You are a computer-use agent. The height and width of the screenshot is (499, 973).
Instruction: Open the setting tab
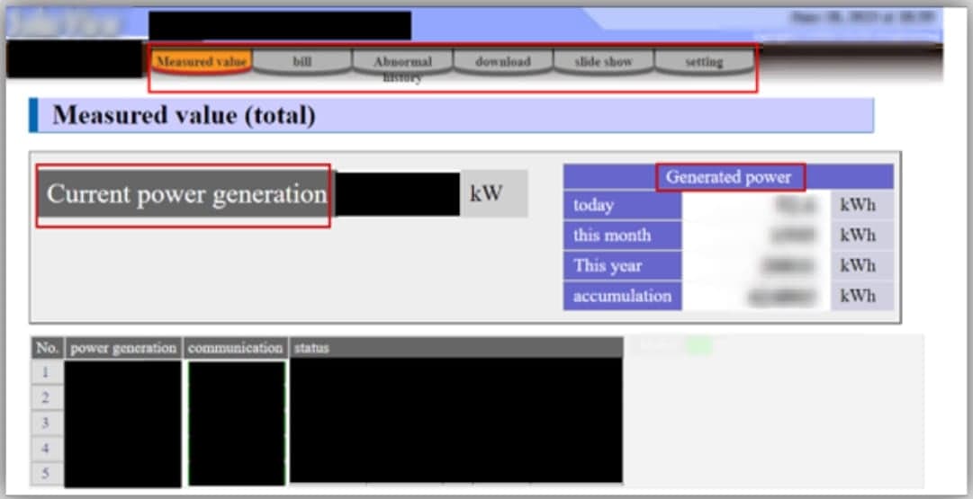[704, 62]
